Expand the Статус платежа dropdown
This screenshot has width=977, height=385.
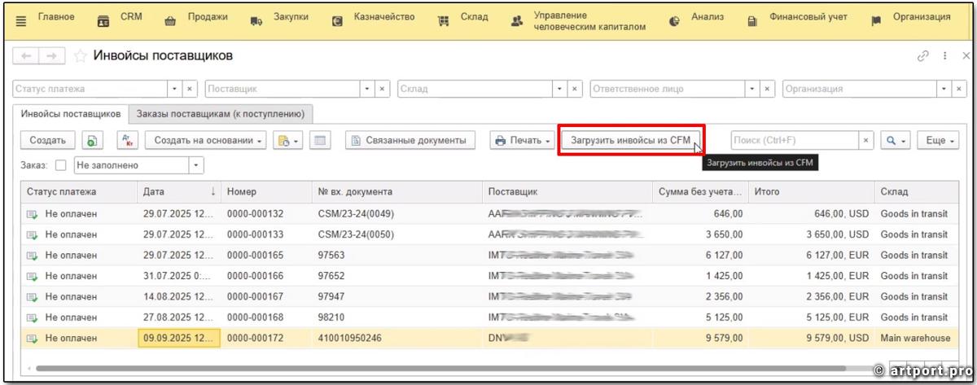173,89
